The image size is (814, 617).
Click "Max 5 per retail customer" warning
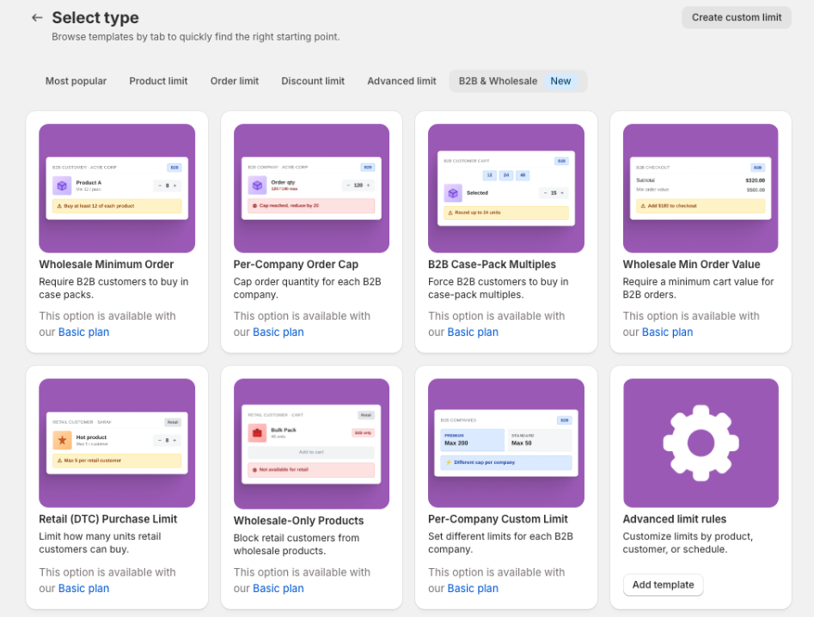[x=117, y=461]
